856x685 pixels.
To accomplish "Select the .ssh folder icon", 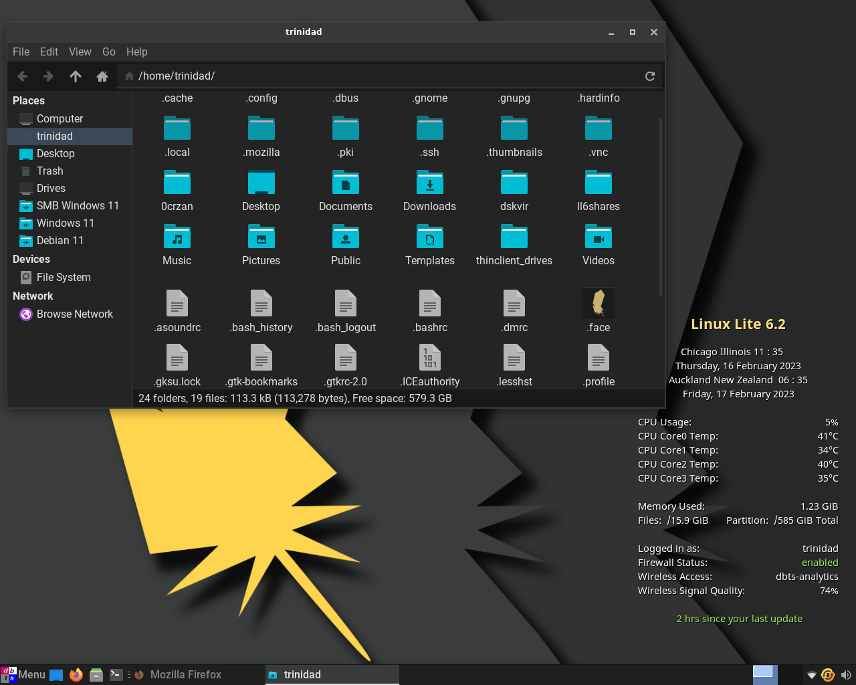I will click(x=430, y=128).
